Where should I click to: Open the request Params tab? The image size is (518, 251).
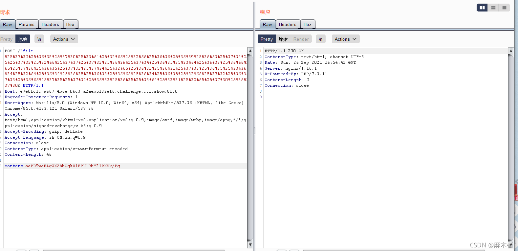27,24
